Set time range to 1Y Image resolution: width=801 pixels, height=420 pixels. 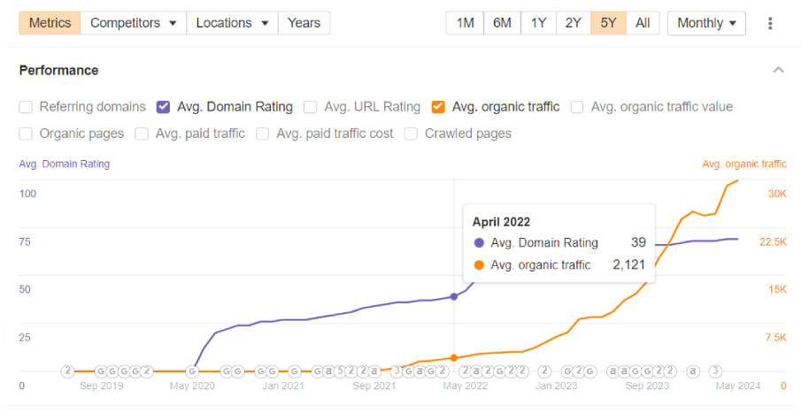538,23
